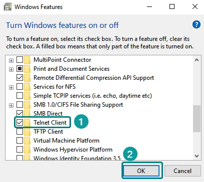The image size is (204, 182).
Task: Close the Windows Features dialog
Action: 195,7
